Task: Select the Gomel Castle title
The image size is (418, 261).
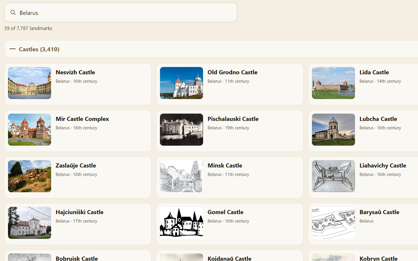Action: [225, 212]
